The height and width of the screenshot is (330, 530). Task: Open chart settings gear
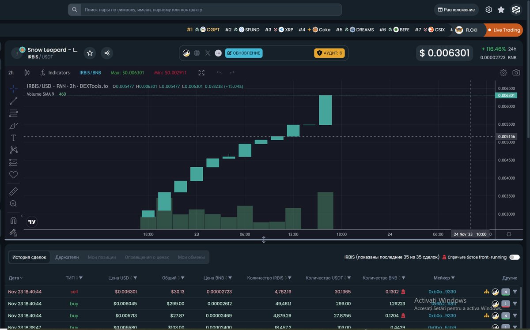(503, 72)
